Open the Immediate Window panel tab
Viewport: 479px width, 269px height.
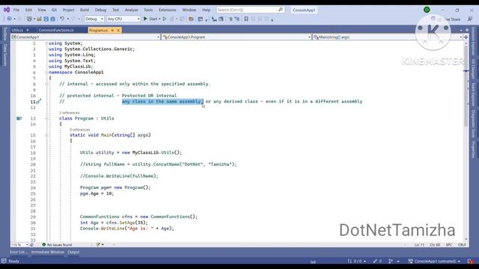(48, 253)
